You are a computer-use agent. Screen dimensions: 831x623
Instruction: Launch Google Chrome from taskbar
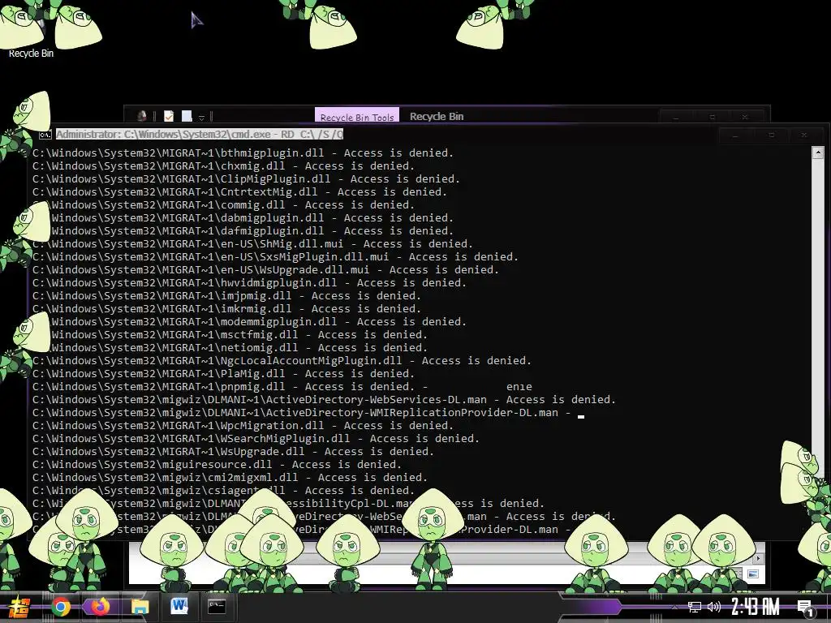coord(60,607)
